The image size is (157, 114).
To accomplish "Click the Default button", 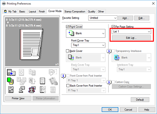I will [140, 100].
